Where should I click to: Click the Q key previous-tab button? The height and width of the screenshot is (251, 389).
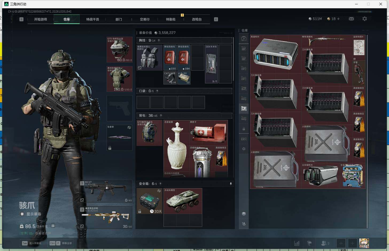(x=21, y=19)
